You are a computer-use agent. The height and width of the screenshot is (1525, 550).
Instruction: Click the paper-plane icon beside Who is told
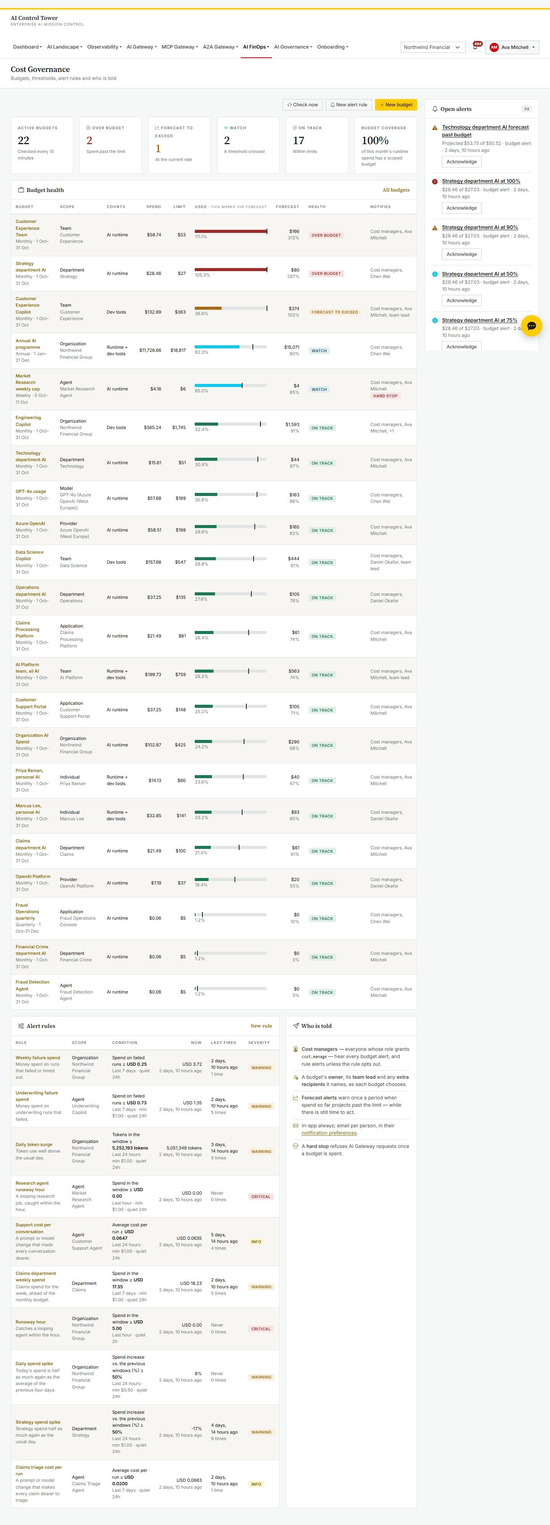pos(296,1026)
